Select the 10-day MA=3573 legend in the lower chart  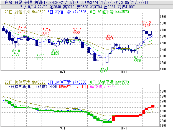(x=109, y=82)
